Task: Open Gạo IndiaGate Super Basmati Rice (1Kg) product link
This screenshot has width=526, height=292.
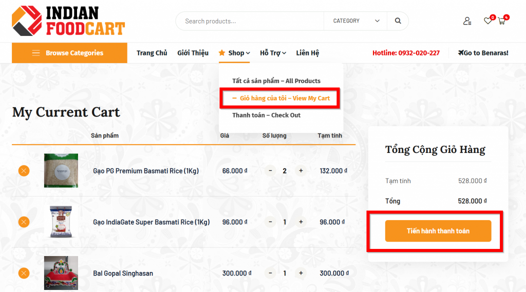Action: 152,222
